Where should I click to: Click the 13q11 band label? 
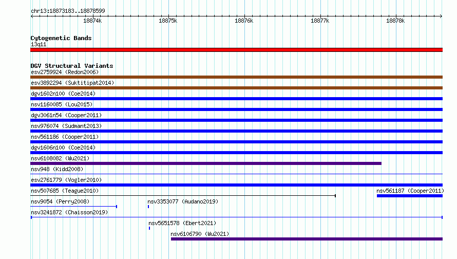(x=39, y=44)
